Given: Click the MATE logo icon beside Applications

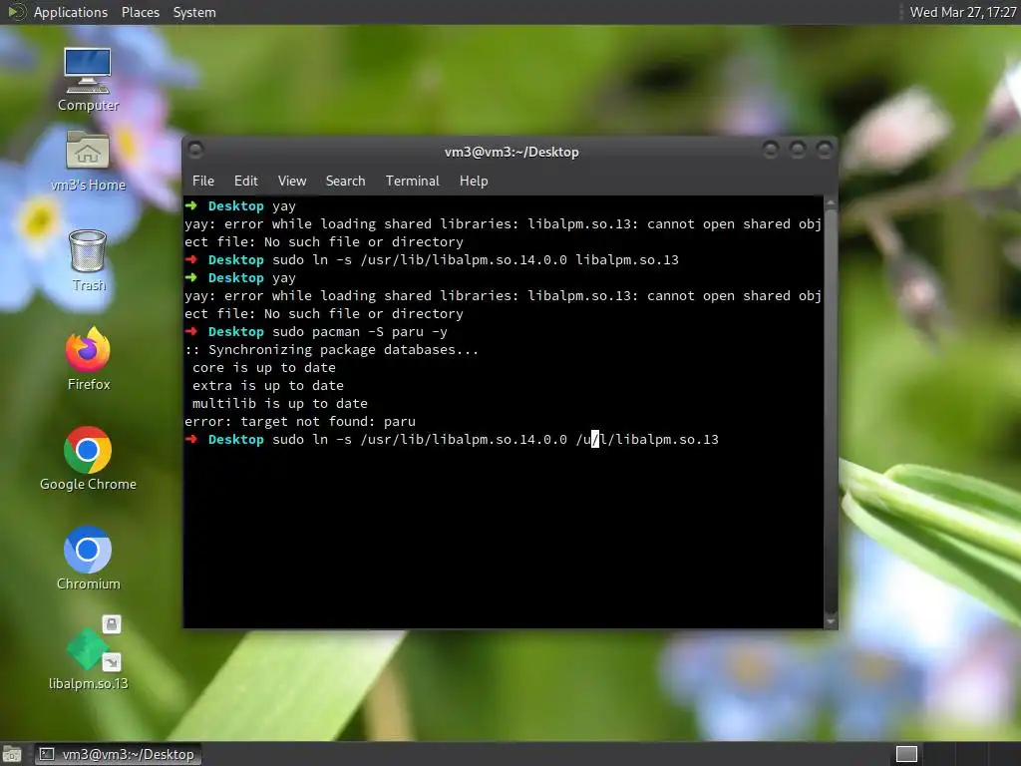Looking at the screenshot, I should coord(16,12).
